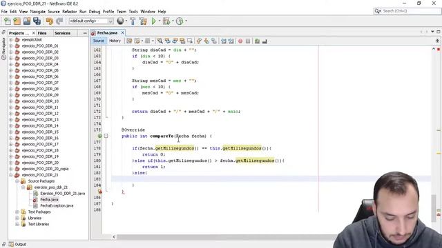Click the Undo arrow icon
Screen dimensions: 442x248
[x=50, y=21]
